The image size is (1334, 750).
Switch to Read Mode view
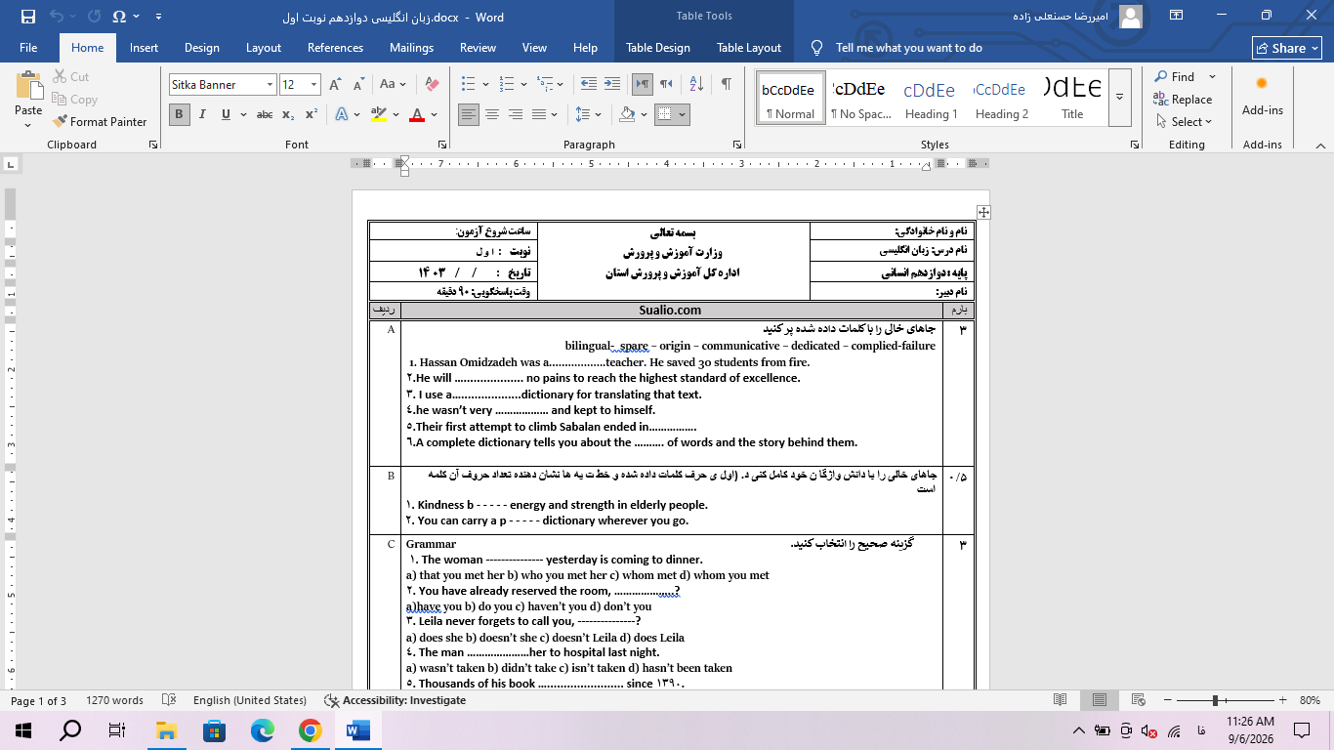coord(1061,700)
